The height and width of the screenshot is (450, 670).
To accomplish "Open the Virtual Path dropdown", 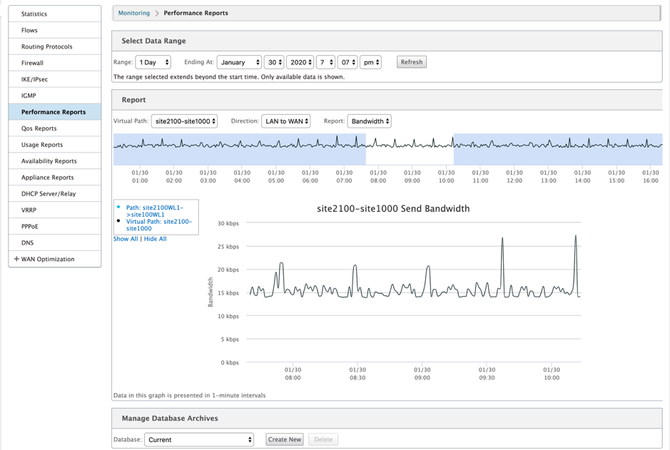I will [x=185, y=121].
